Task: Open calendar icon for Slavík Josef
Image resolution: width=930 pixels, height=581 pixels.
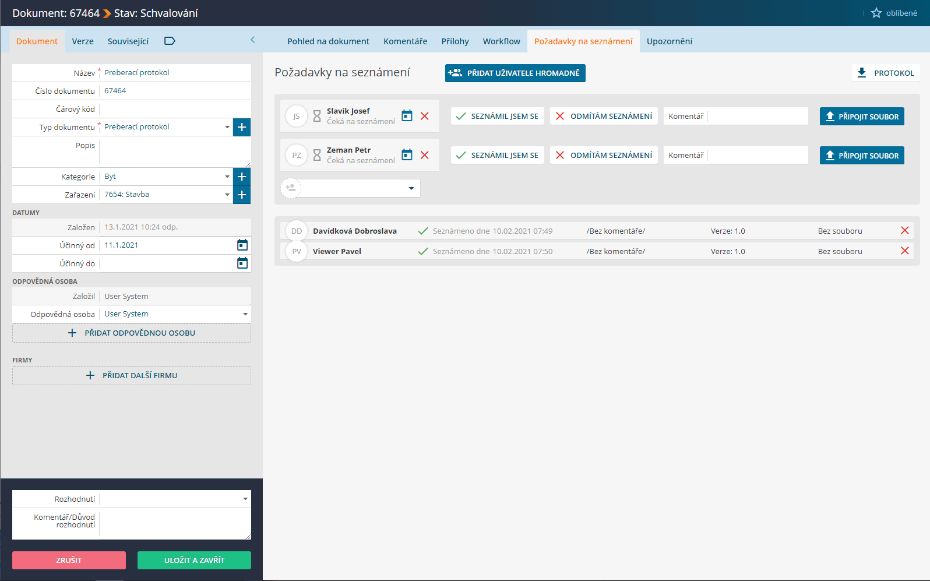Action: (x=407, y=116)
